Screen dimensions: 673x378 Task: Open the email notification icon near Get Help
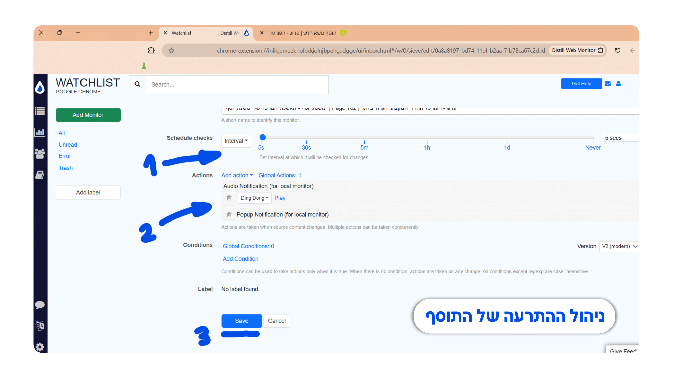coord(608,83)
